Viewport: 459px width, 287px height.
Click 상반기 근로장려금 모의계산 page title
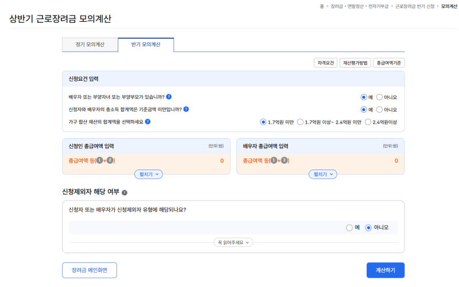point(60,19)
